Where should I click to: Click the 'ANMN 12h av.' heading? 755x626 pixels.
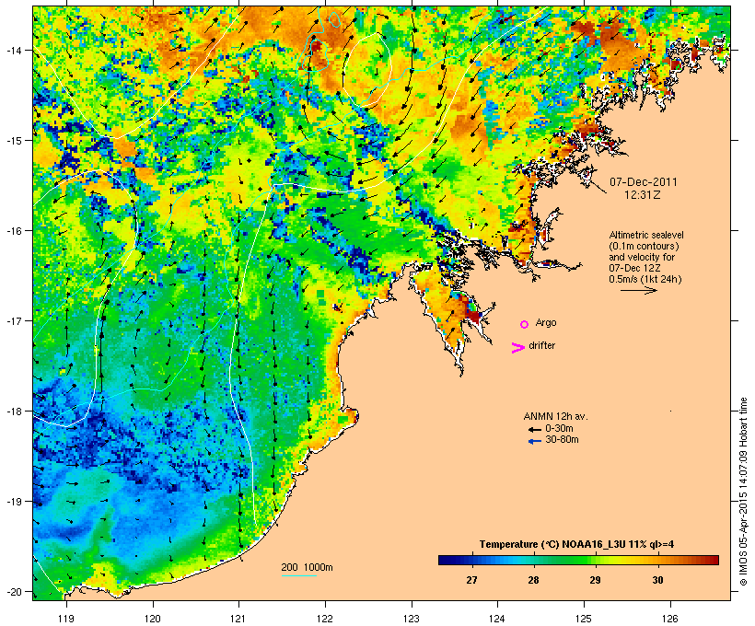pos(555,416)
